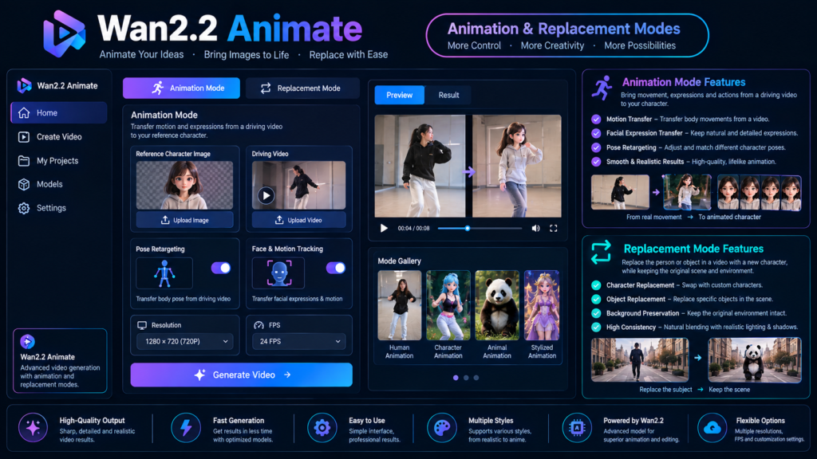Click the Motion Transfer check mark
Viewport: 817px width, 459px height.
click(596, 120)
